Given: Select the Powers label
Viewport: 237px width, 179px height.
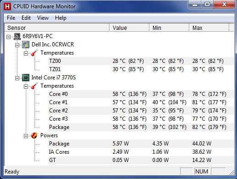Looking at the screenshot, I should pos(49,135).
